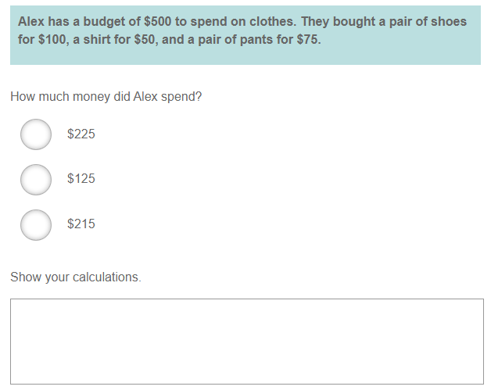Screen dimensions: 491x390
Task: Focus the calculations text area
Action: tap(246, 341)
